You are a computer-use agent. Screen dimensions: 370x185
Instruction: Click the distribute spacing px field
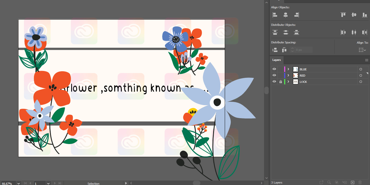click(x=304, y=50)
